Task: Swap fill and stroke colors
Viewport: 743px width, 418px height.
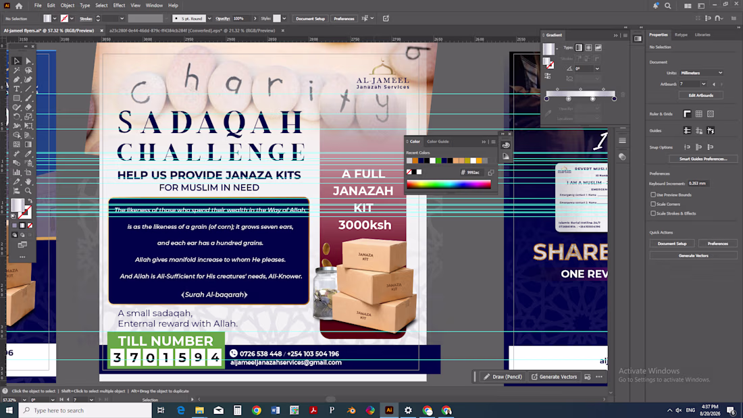Action: (x=30, y=201)
